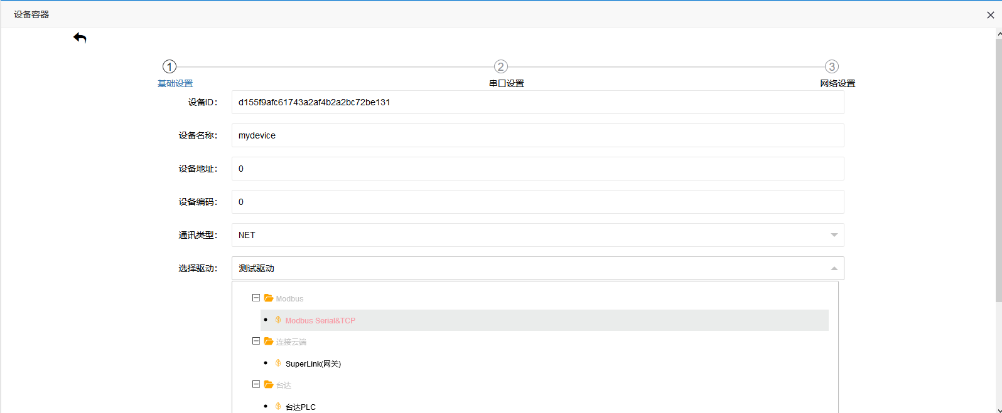Click the step 3 circle icon
The image size is (1002, 413).
pos(831,66)
